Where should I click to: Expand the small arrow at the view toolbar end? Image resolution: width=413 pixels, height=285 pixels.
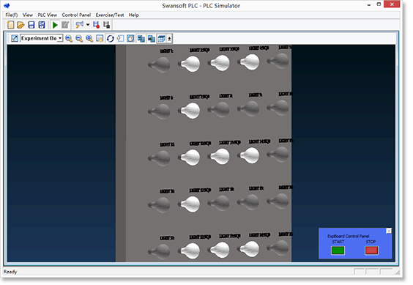click(169, 39)
